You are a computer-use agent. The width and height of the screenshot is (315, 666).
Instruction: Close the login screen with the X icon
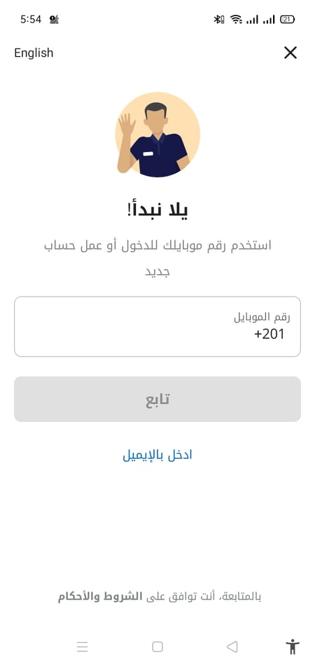(290, 53)
